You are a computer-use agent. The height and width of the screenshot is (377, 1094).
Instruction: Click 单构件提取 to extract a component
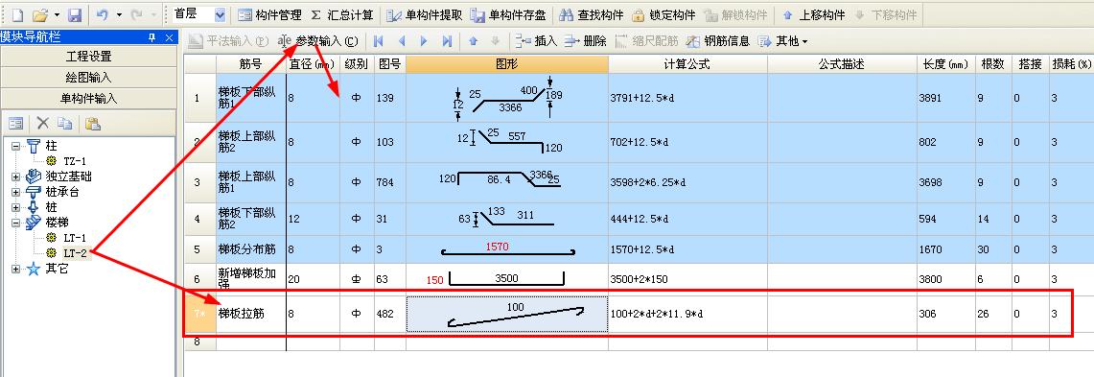(x=424, y=14)
